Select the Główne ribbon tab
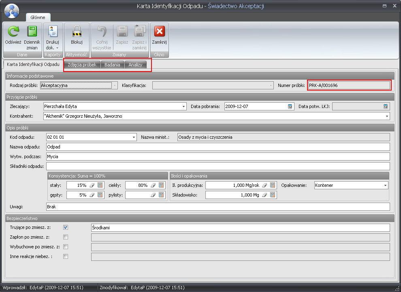401x292 pixels. [38, 17]
